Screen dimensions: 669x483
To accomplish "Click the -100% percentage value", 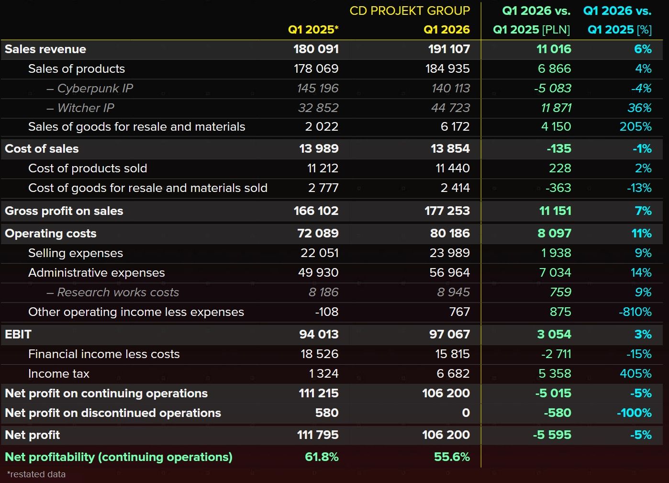I will pos(634,413).
